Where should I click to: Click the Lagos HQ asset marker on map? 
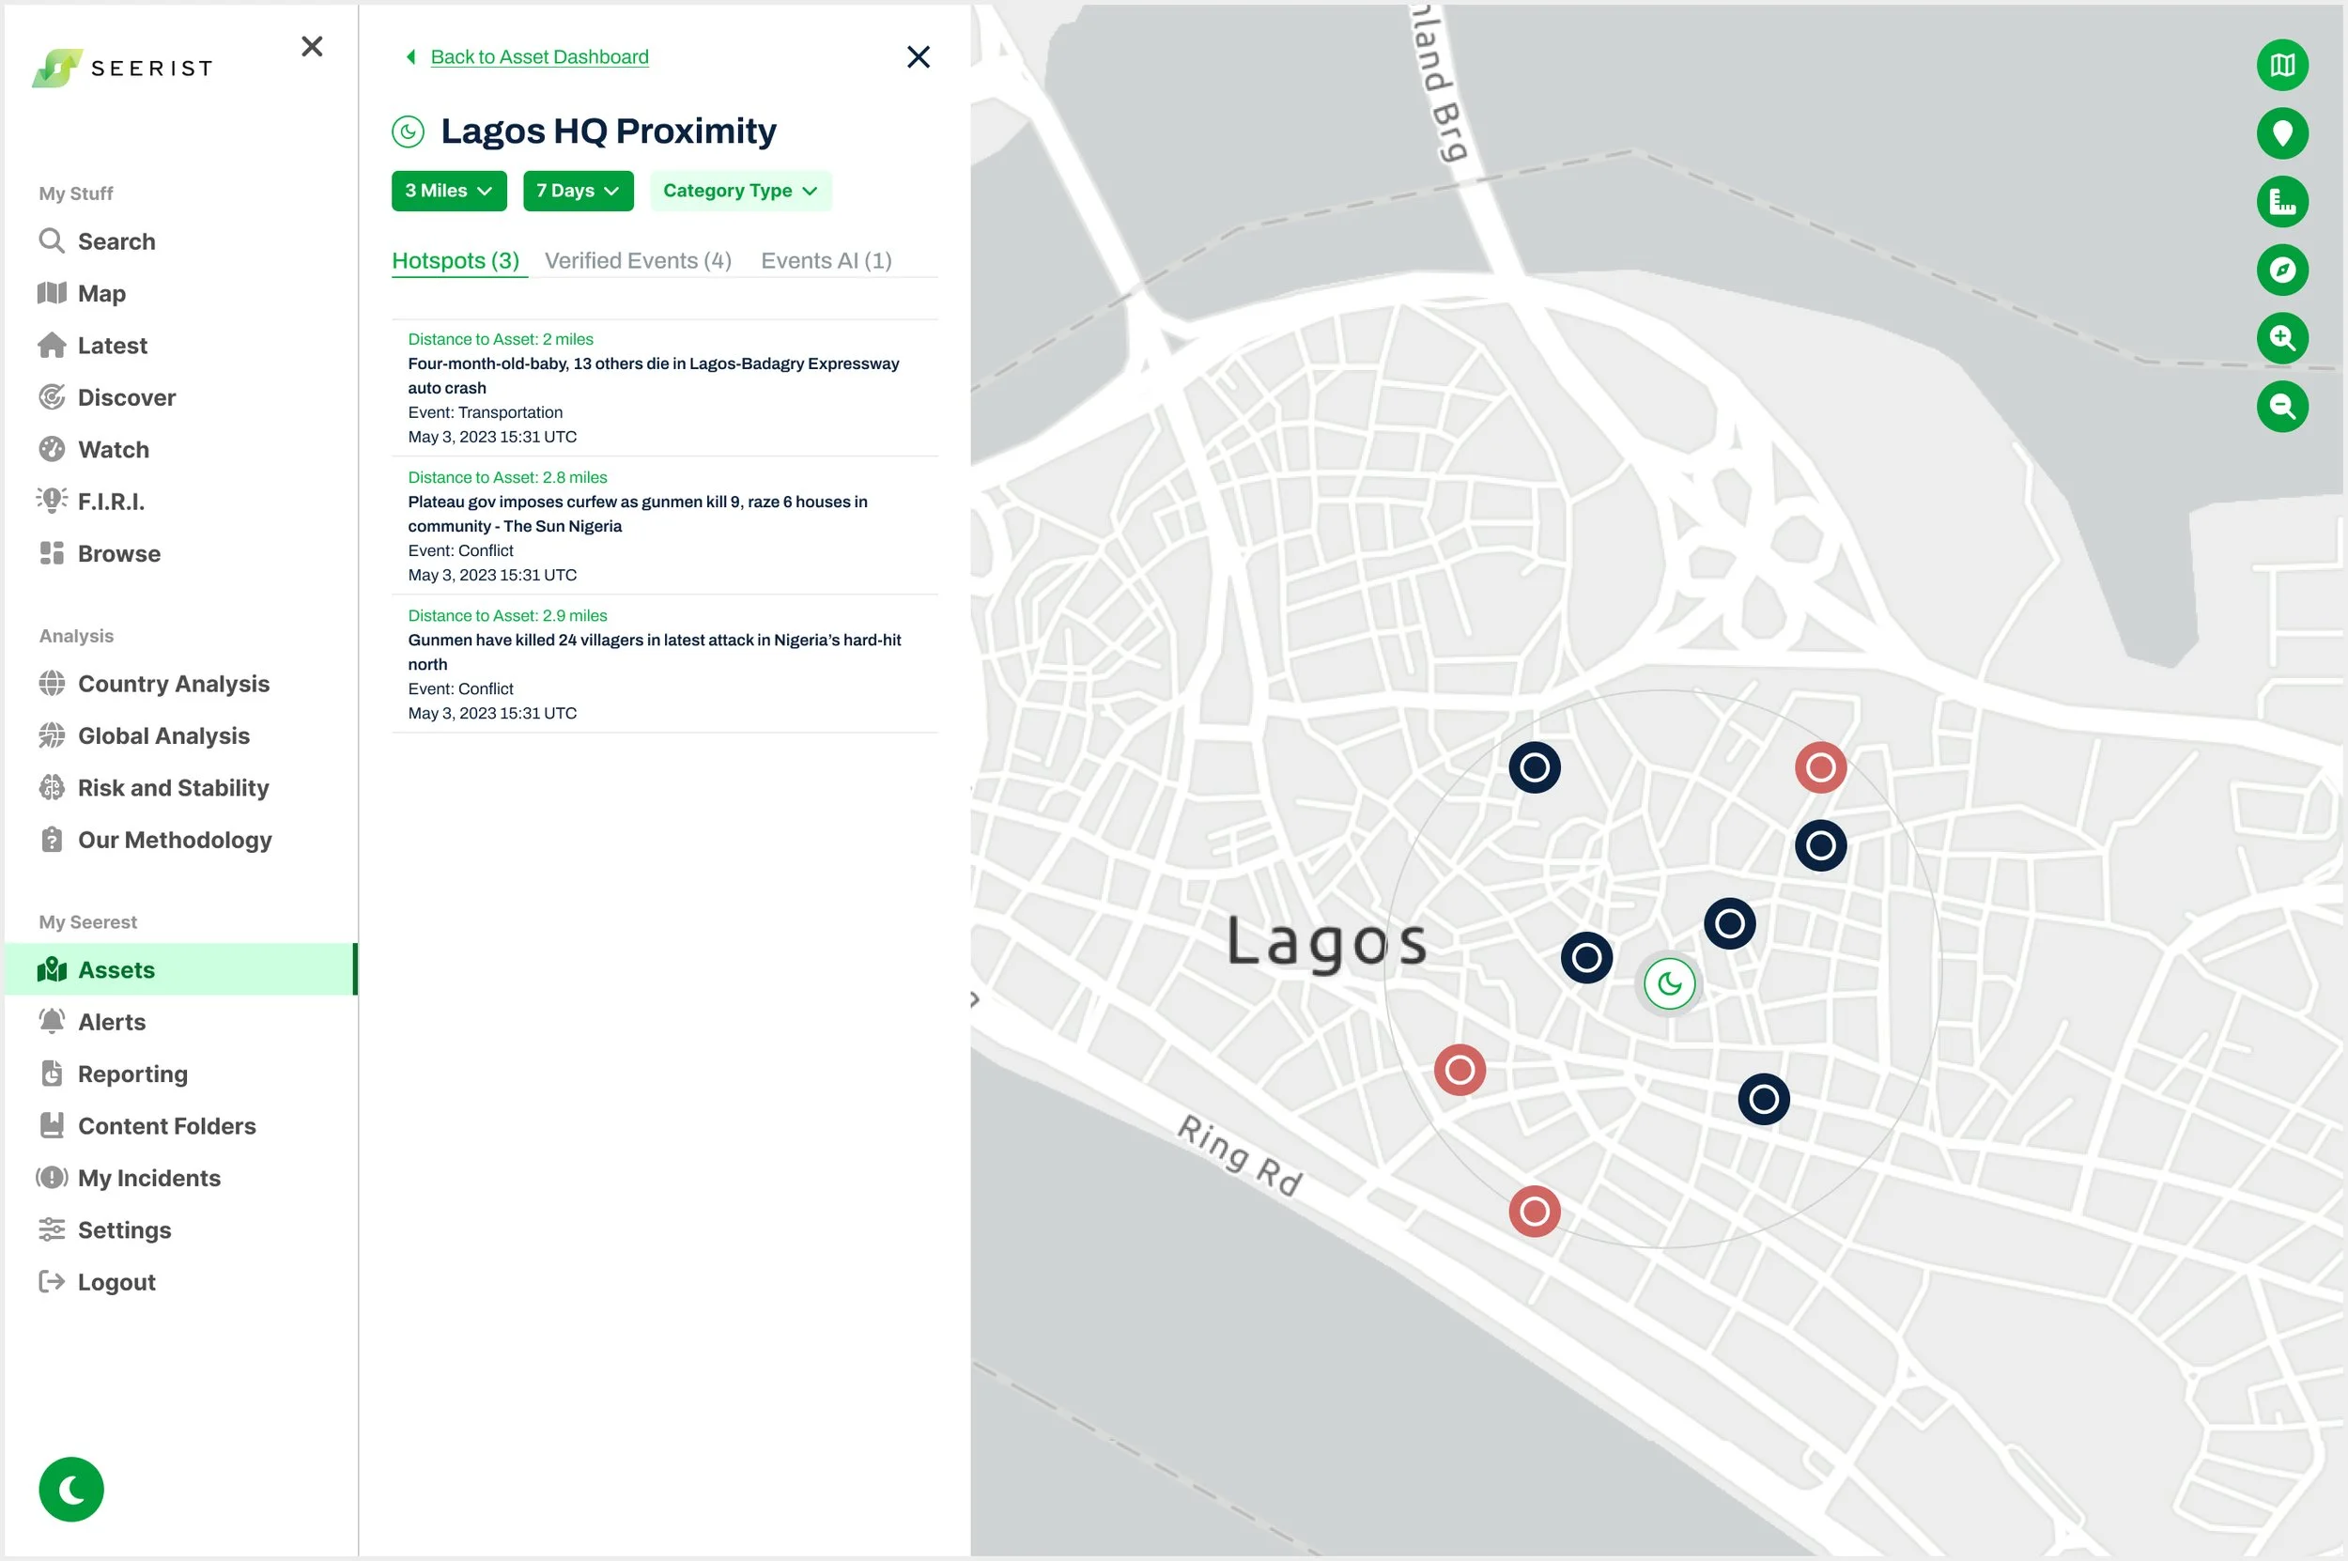click(1669, 983)
